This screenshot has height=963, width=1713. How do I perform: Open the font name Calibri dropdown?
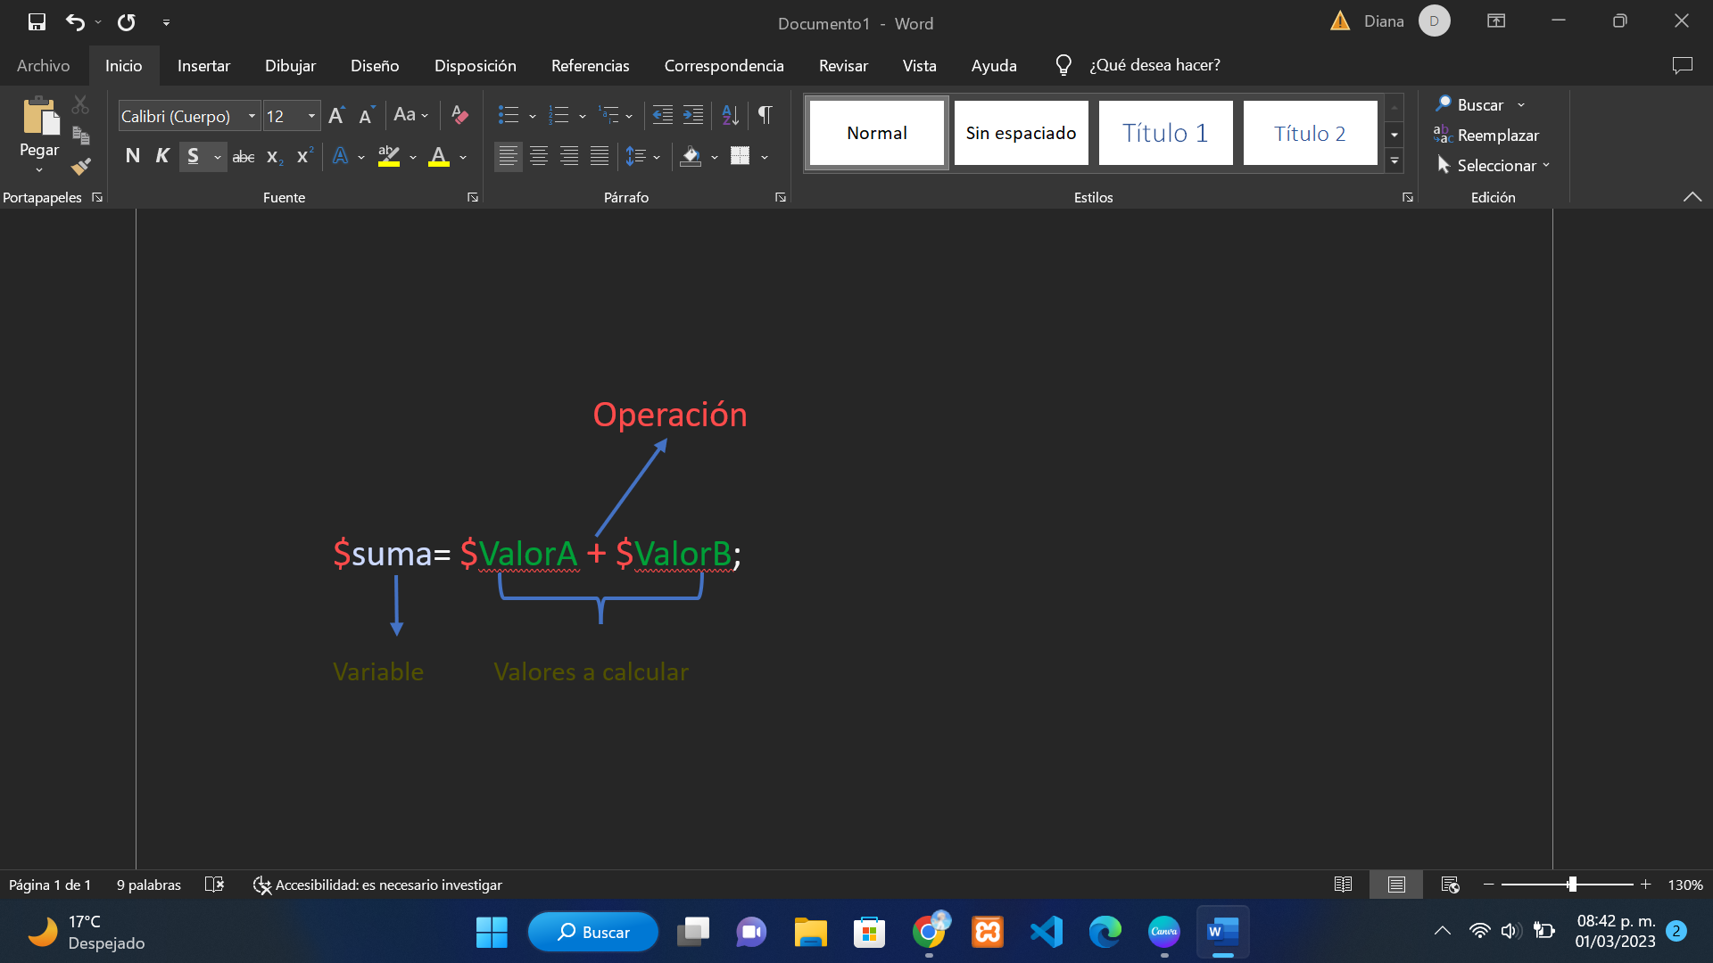(x=252, y=117)
